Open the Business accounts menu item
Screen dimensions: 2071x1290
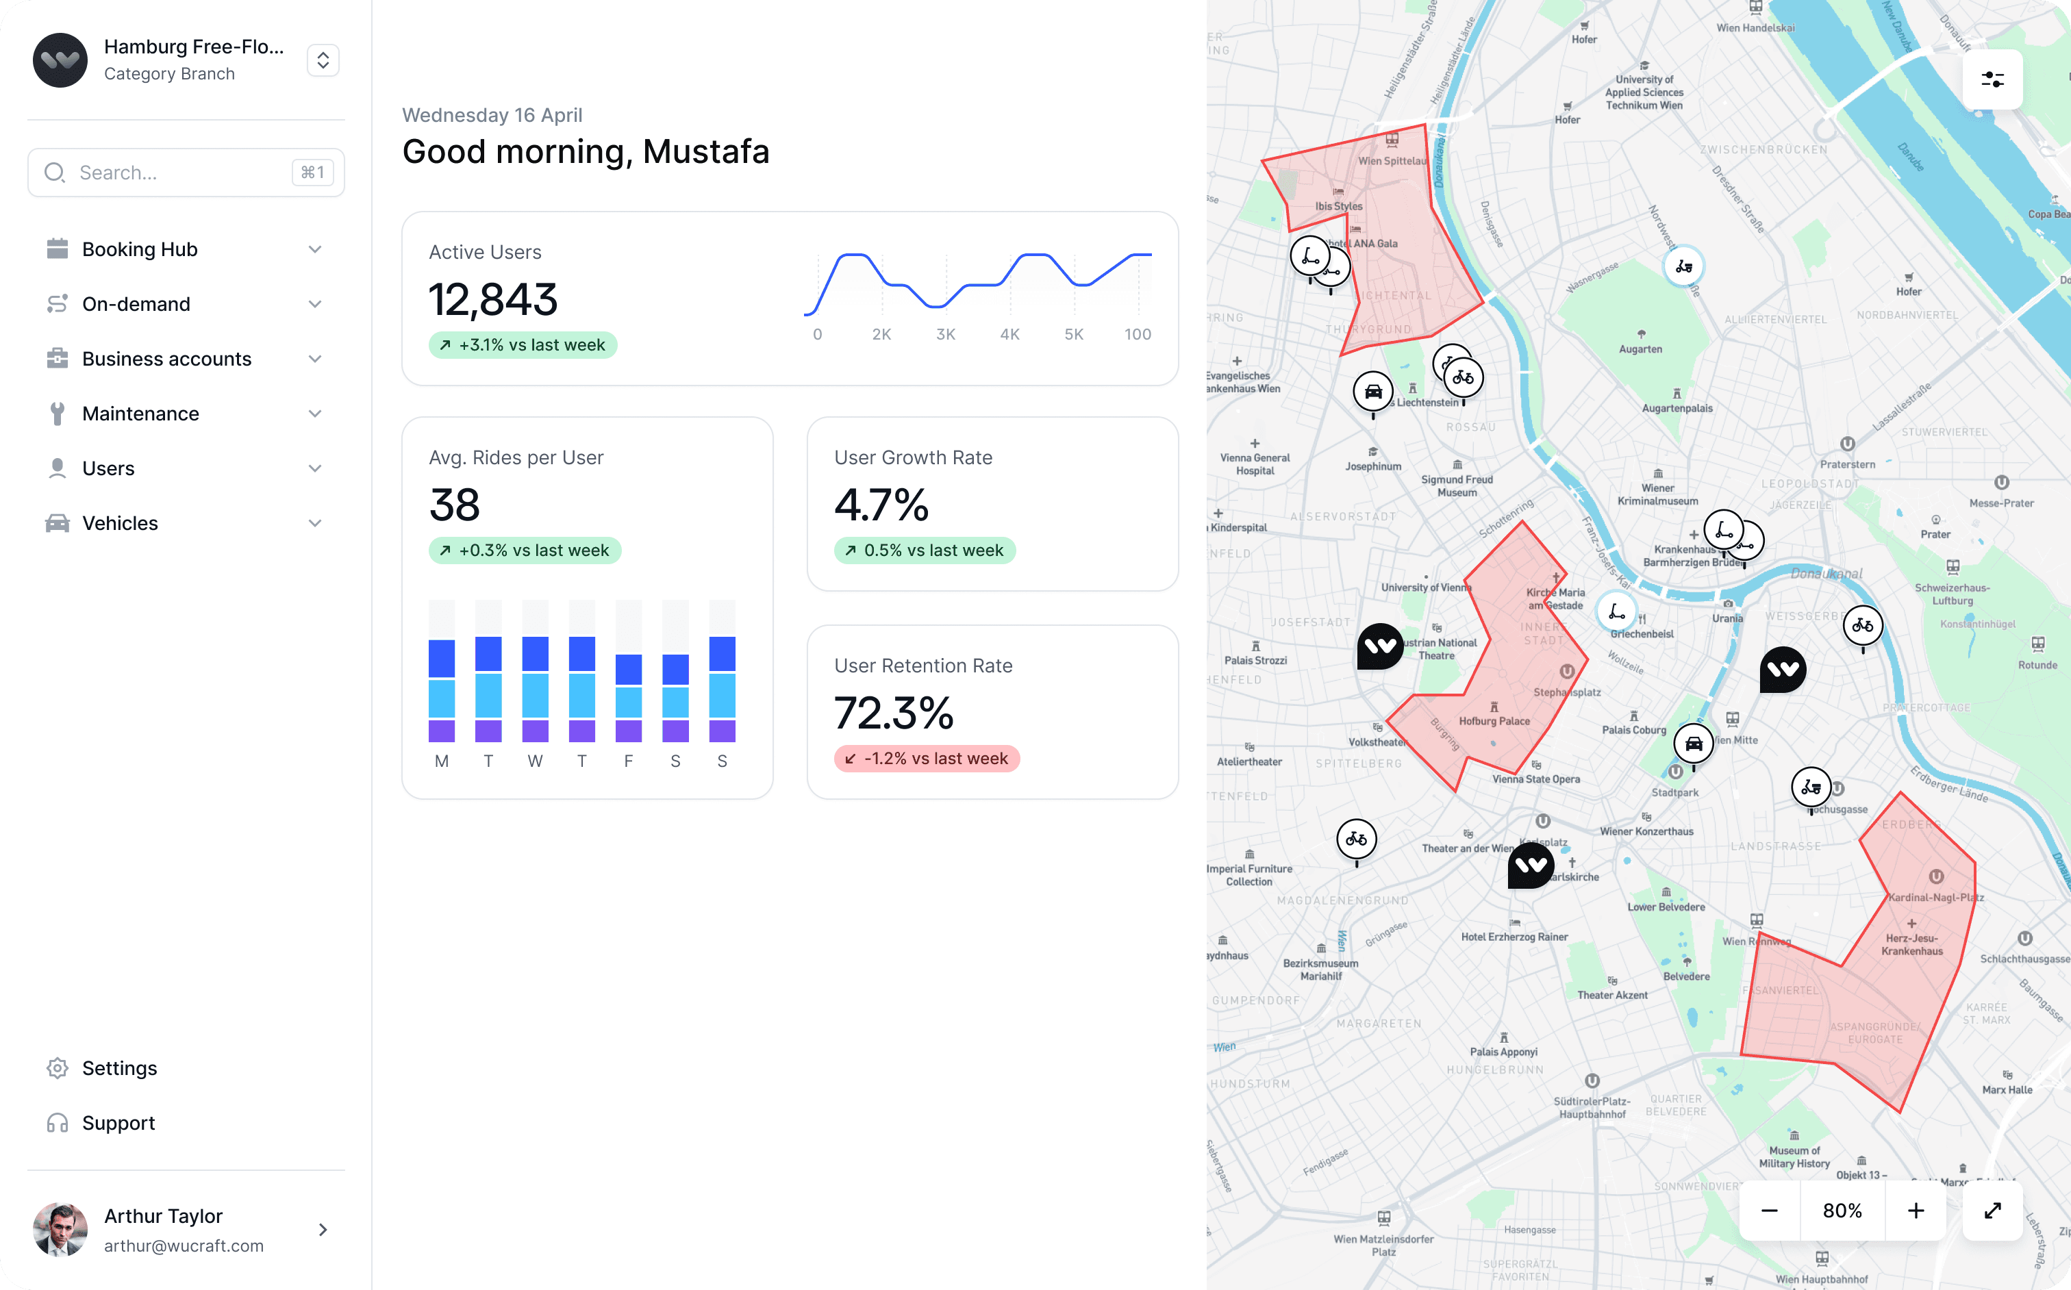[166, 359]
